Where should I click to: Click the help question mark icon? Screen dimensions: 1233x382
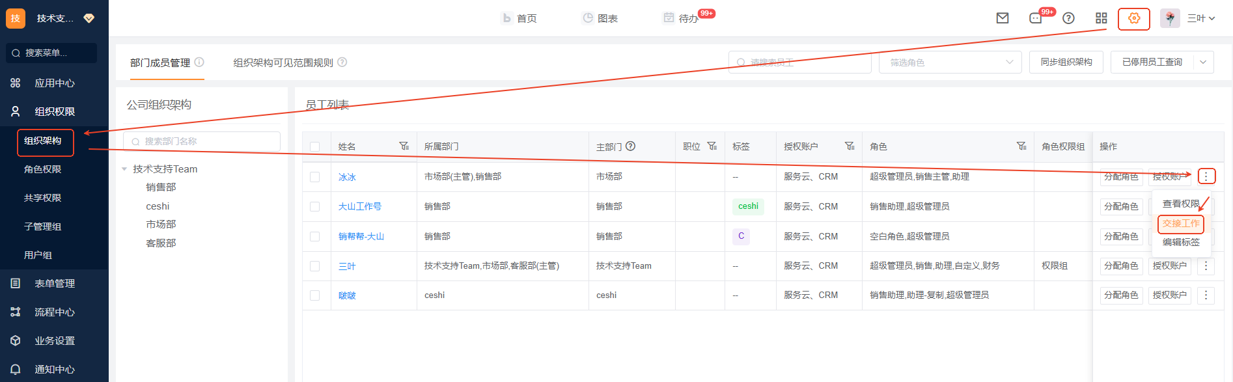[1068, 18]
